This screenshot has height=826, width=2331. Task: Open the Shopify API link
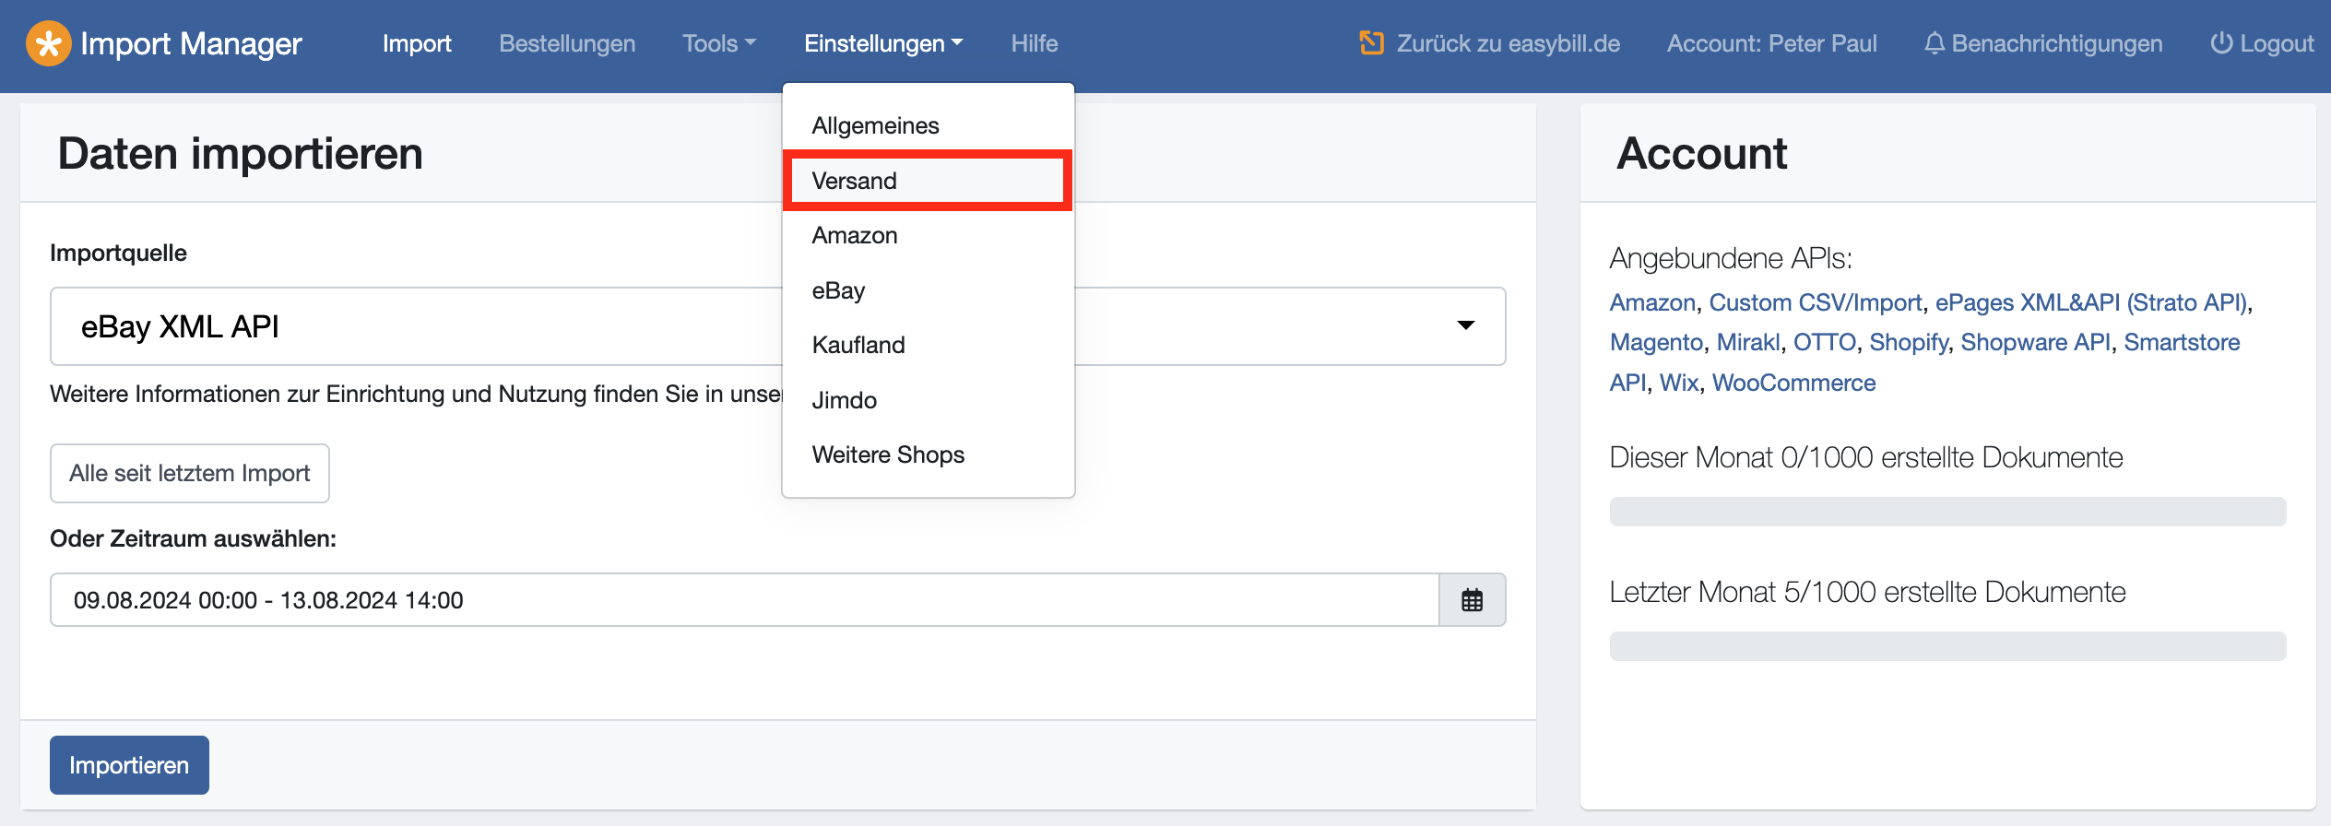pyautogui.click(x=1908, y=342)
